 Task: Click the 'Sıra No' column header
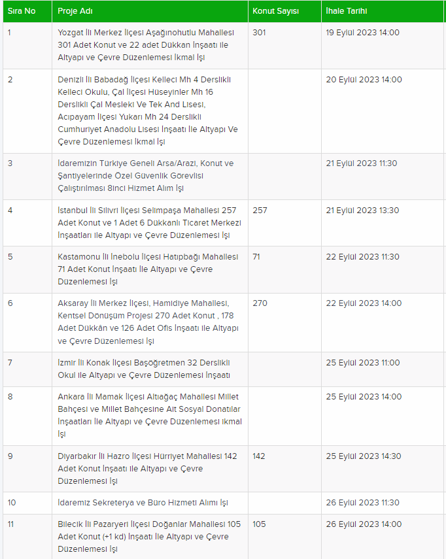22,12
